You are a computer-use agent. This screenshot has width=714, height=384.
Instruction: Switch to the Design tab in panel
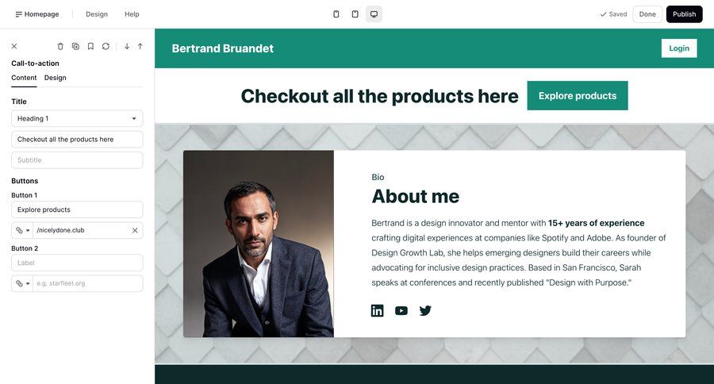[x=56, y=78]
